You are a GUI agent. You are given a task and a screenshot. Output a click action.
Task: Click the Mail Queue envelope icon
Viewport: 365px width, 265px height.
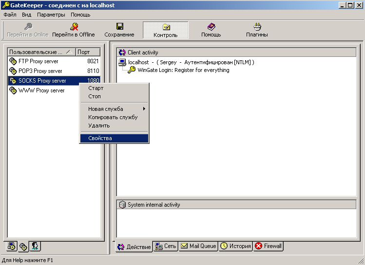pos(184,246)
